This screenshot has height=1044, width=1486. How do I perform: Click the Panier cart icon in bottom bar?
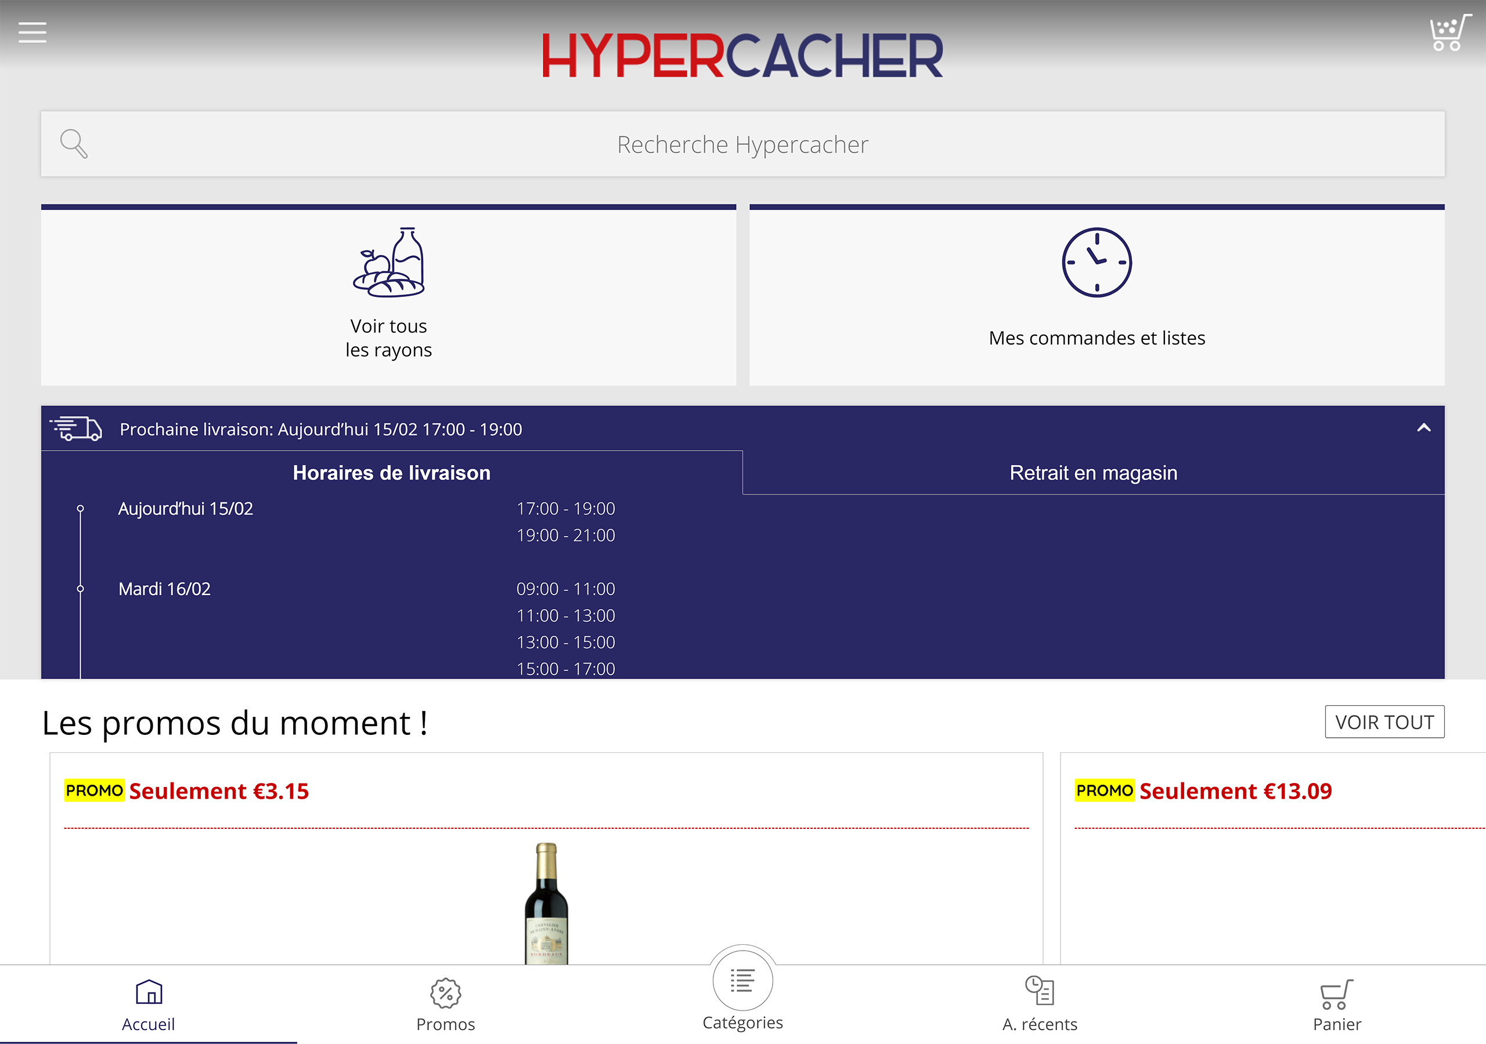pos(1336,994)
